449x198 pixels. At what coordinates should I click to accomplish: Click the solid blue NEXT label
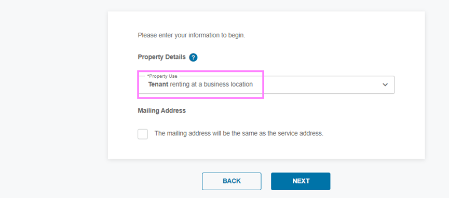pos(301,181)
